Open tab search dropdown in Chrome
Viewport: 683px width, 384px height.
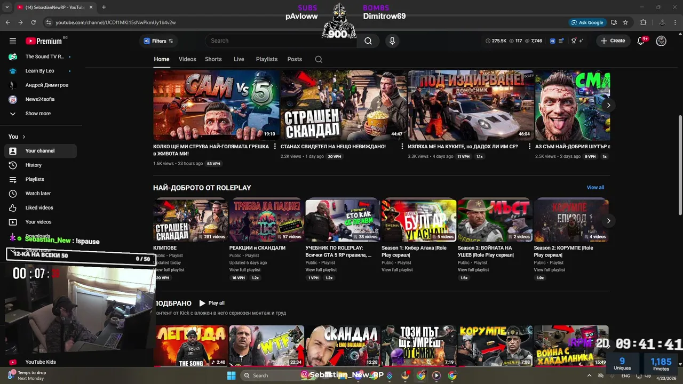point(7,7)
